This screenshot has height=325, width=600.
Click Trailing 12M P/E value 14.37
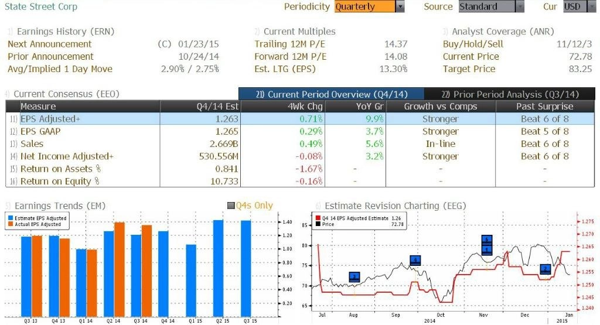click(x=396, y=44)
